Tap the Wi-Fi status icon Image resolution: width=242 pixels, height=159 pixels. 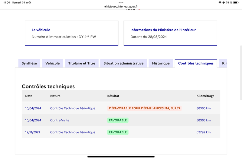220,2
